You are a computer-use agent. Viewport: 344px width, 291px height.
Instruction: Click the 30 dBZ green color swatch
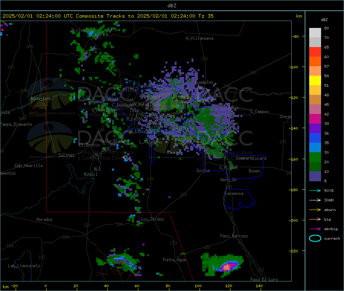pos(315,157)
